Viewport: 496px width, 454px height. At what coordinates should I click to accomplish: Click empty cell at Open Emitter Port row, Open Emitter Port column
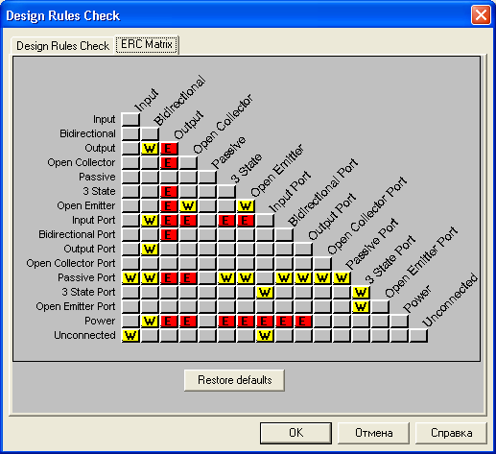point(380,306)
